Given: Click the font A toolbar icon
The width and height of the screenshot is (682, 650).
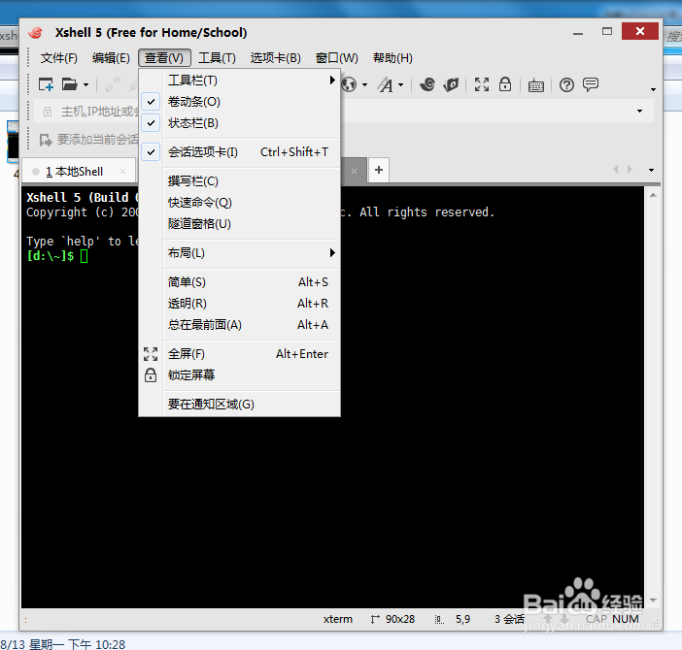Looking at the screenshot, I should [x=386, y=84].
